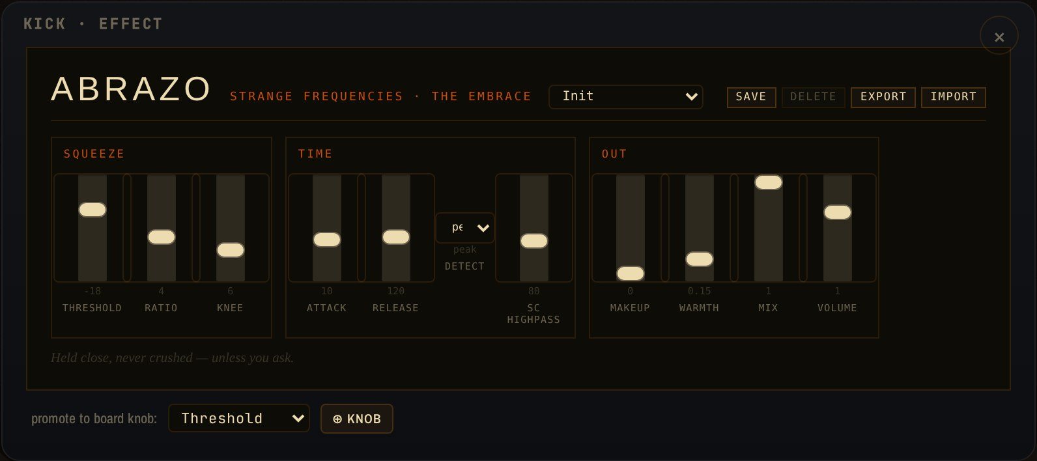Click the SC Highpass value 80
Viewport: 1037px width, 461px height.
(534, 291)
